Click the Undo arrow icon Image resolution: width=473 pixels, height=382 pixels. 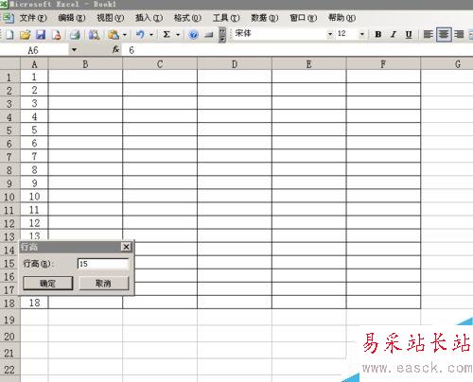click(x=140, y=34)
